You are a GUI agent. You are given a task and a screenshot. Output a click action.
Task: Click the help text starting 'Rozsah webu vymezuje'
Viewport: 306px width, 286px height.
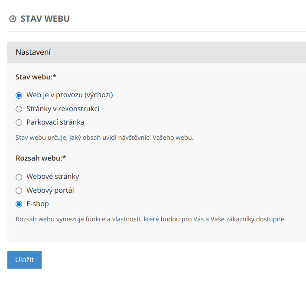pos(150,219)
